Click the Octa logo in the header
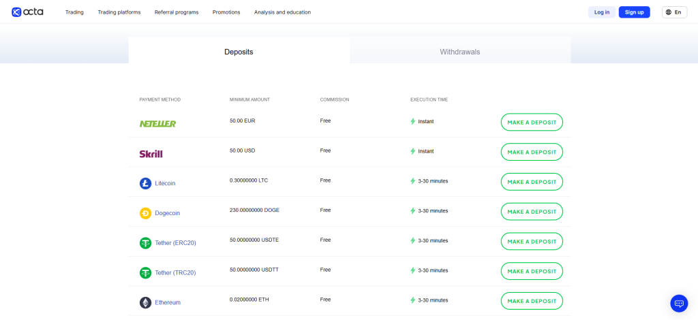Screen dimensions: 698x320 (27, 12)
